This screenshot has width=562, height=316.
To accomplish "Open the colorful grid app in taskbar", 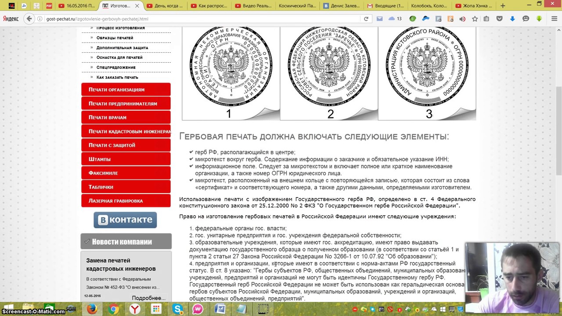I will [156, 309].
